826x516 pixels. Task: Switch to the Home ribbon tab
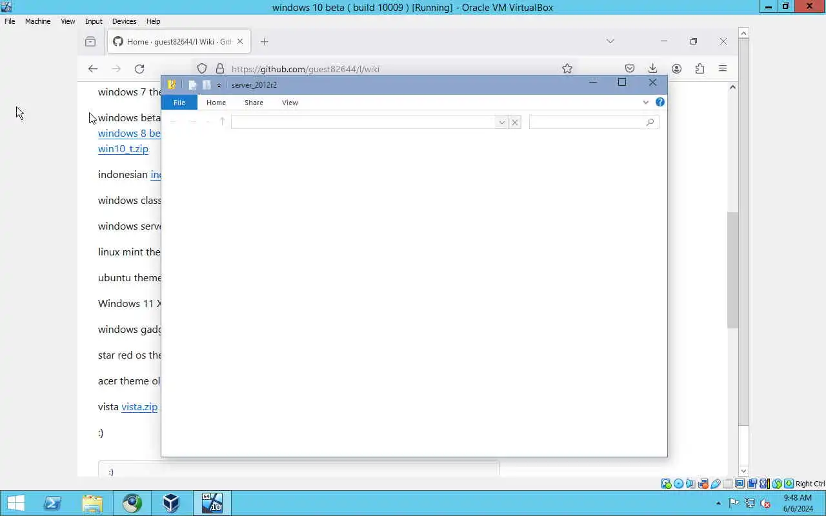pos(216,103)
